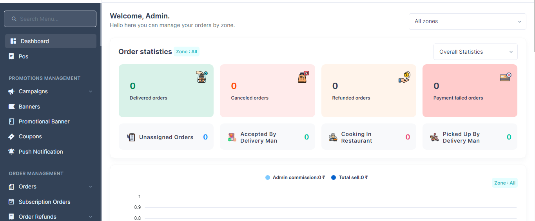Expand the Order Refunds submenu
Screen dimensions: 535x221
pos(91,217)
